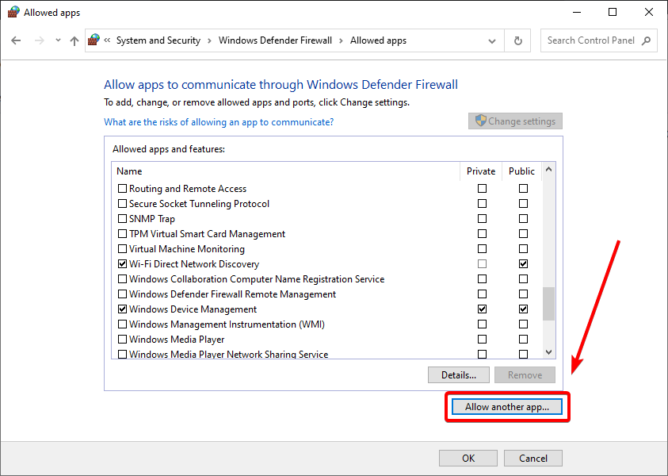
Task: Open the risks of allowing an app link
Action: click(219, 122)
